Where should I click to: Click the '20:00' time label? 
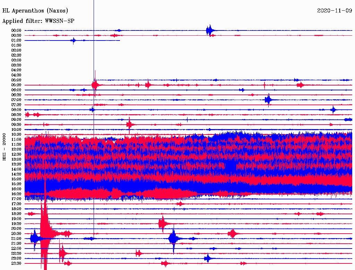[x=16, y=229]
